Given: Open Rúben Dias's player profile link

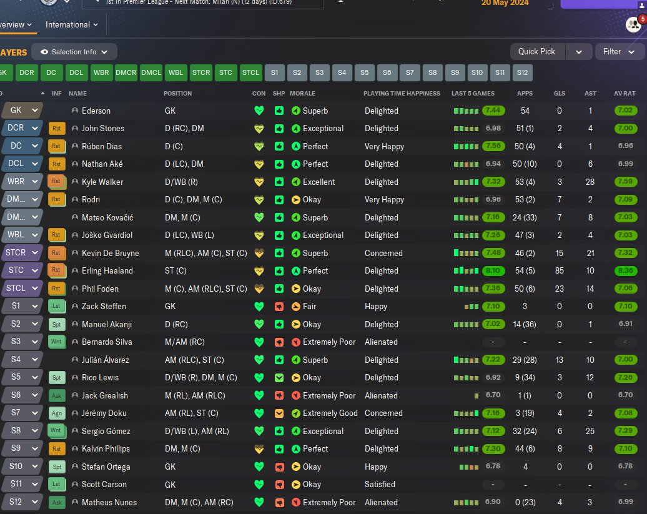Looking at the screenshot, I should pyautogui.click(x=102, y=146).
